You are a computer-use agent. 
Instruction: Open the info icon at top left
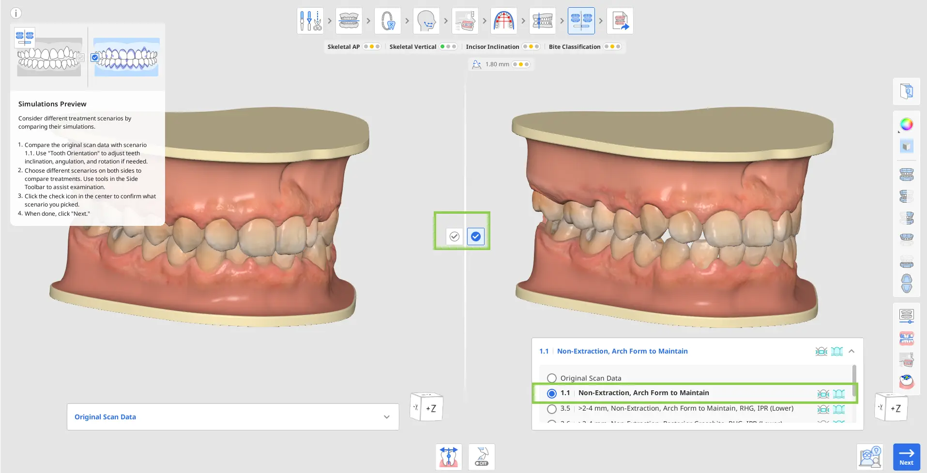click(16, 13)
